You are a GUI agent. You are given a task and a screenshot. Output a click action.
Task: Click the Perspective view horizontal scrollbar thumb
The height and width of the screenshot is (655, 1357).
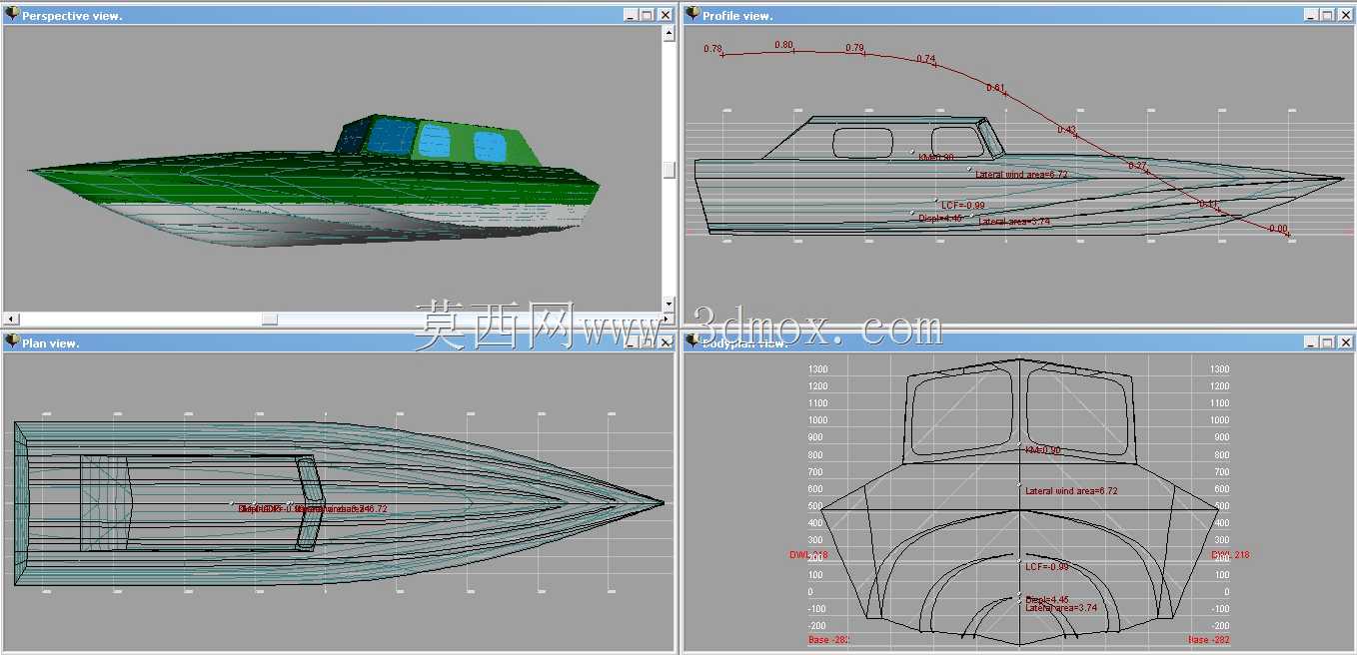(270, 319)
